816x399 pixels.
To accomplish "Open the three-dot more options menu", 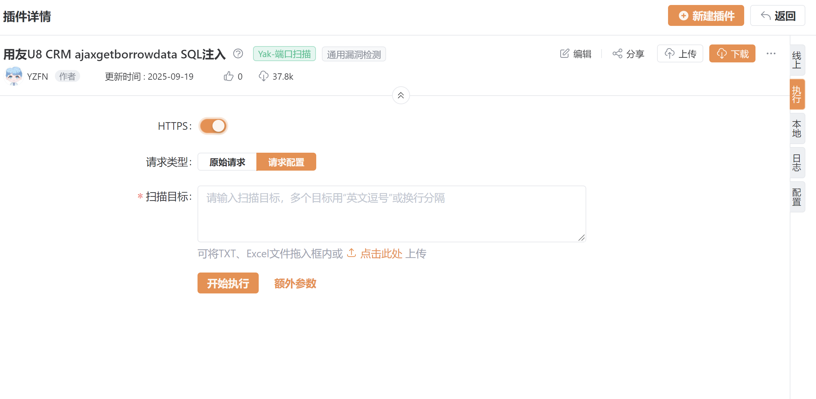I will point(771,53).
